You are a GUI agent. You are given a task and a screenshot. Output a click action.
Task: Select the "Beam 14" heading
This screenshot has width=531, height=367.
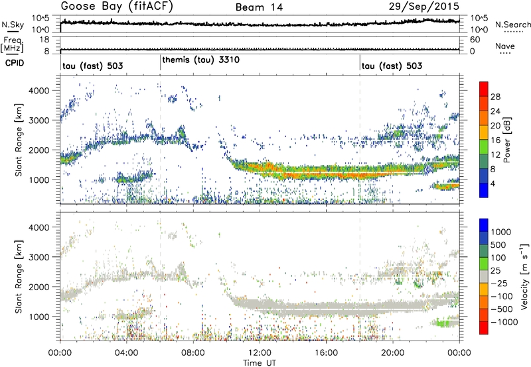(x=259, y=7)
